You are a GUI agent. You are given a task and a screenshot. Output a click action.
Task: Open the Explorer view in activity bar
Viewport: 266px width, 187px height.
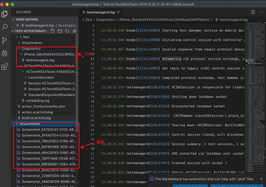4,14
